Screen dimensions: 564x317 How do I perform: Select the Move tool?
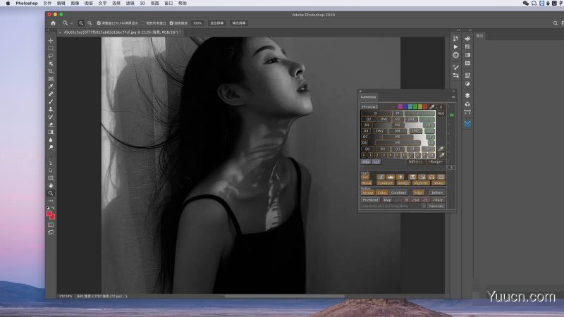point(51,40)
